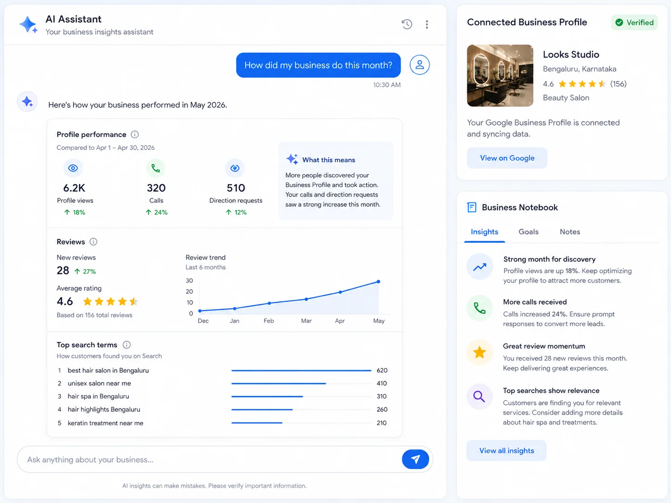
Task: Open the Looks Studio salon photo
Action: point(500,75)
